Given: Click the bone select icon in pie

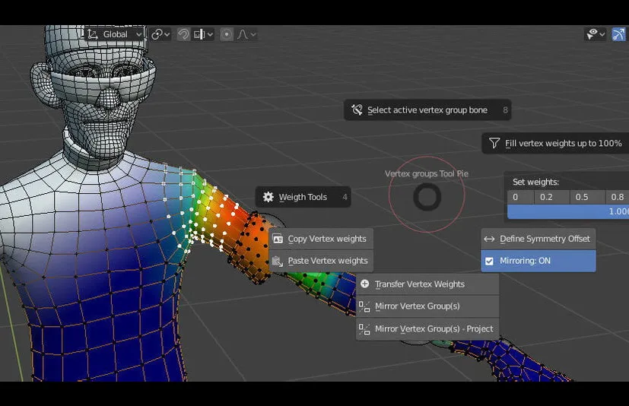Looking at the screenshot, I should (x=357, y=110).
